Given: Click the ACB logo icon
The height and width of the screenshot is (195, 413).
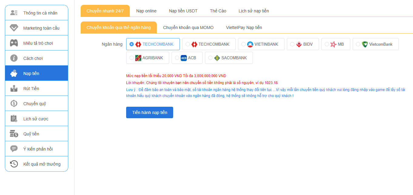Looking at the screenshot, I should pos(184,58).
